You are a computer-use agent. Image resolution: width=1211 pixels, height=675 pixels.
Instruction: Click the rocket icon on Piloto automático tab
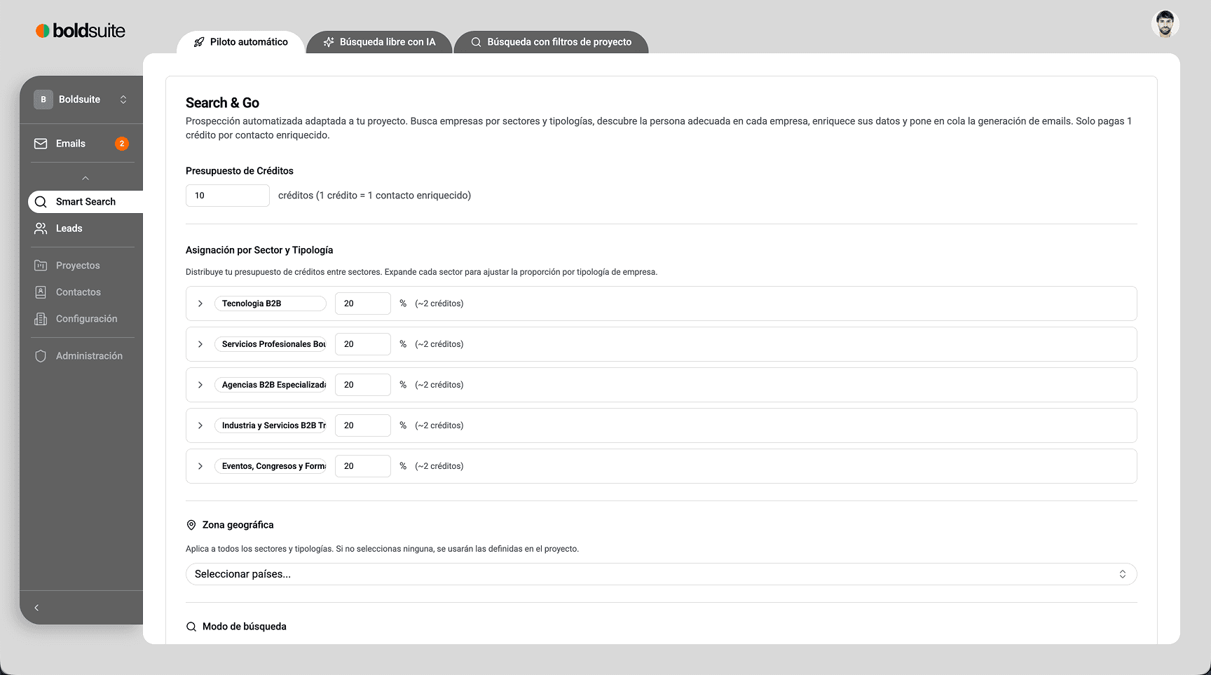pos(199,42)
